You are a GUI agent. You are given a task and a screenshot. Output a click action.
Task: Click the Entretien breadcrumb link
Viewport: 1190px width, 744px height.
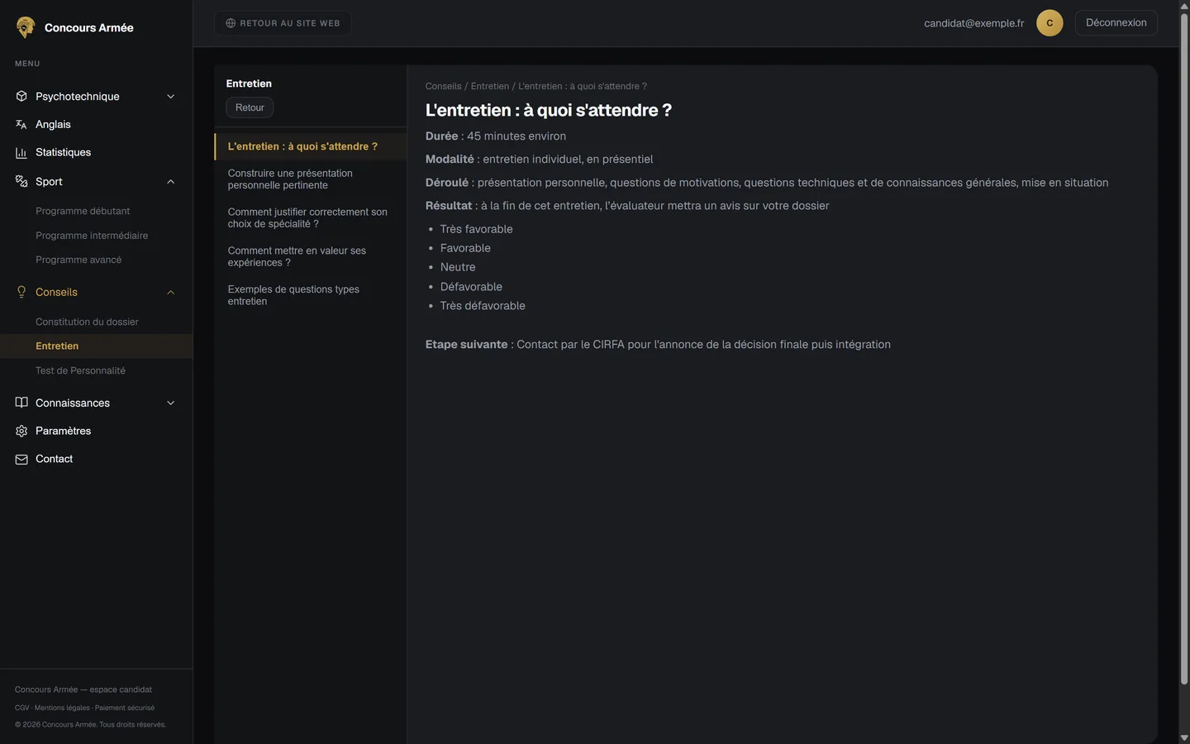tap(490, 86)
